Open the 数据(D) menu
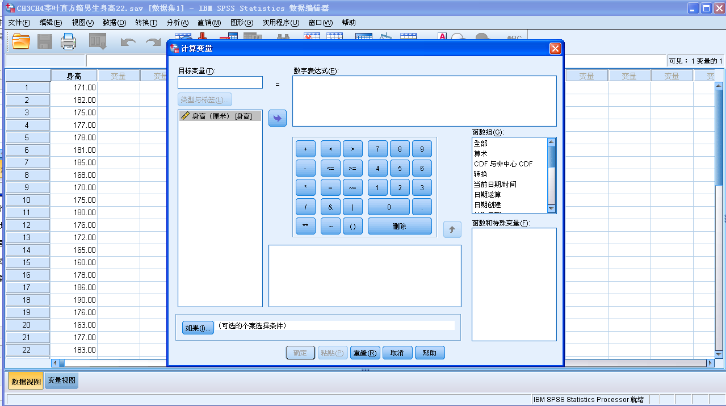The height and width of the screenshot is (406, 726). [x=115, y=23]
